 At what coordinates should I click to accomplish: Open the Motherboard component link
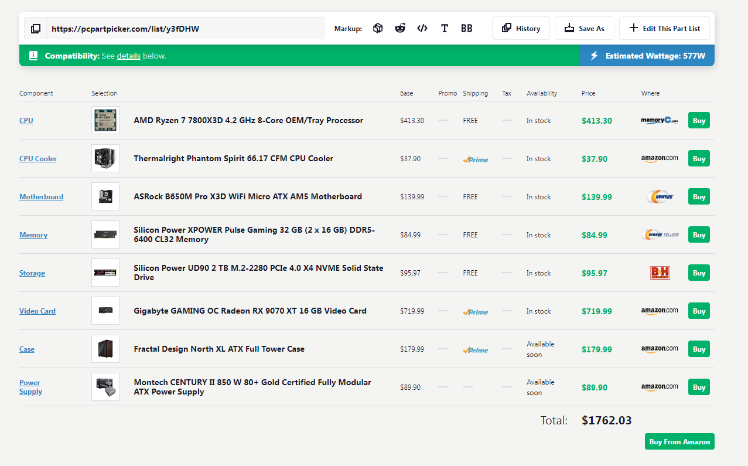coord(41,196)
